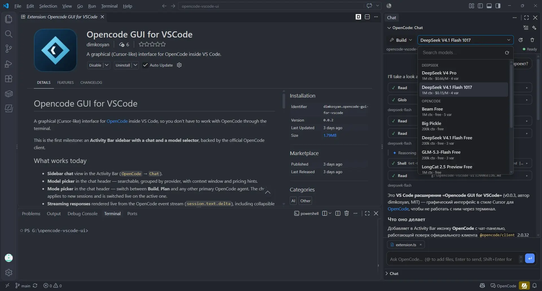The width and height of the screenshot is (542, 291).
Task: Open the Run and Debug view
Action: 9,64
